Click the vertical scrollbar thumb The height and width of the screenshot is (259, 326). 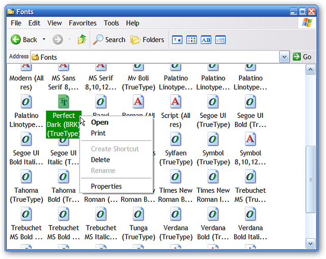[310, 179]
